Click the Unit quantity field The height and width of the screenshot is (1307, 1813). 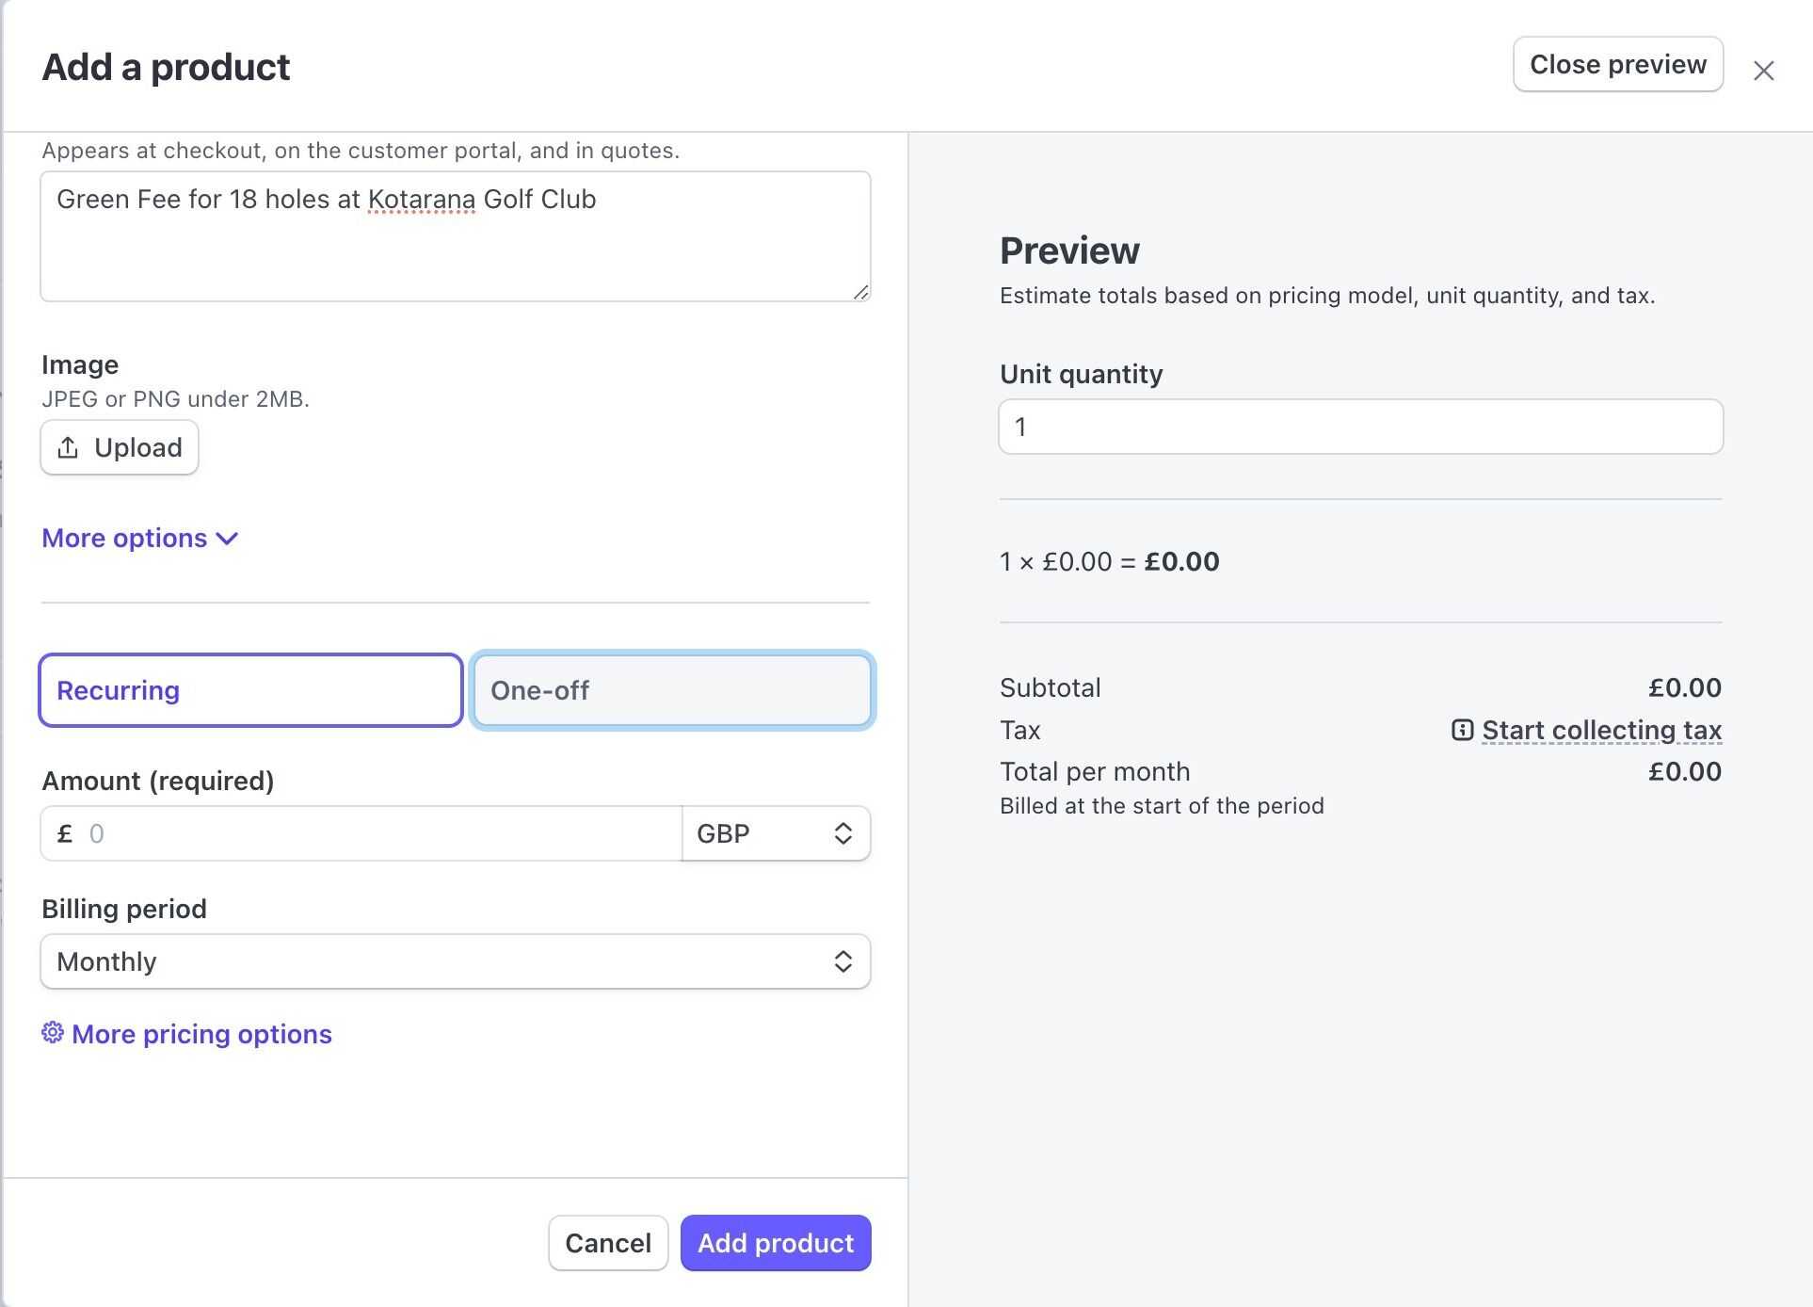[x=1360, y=427]
